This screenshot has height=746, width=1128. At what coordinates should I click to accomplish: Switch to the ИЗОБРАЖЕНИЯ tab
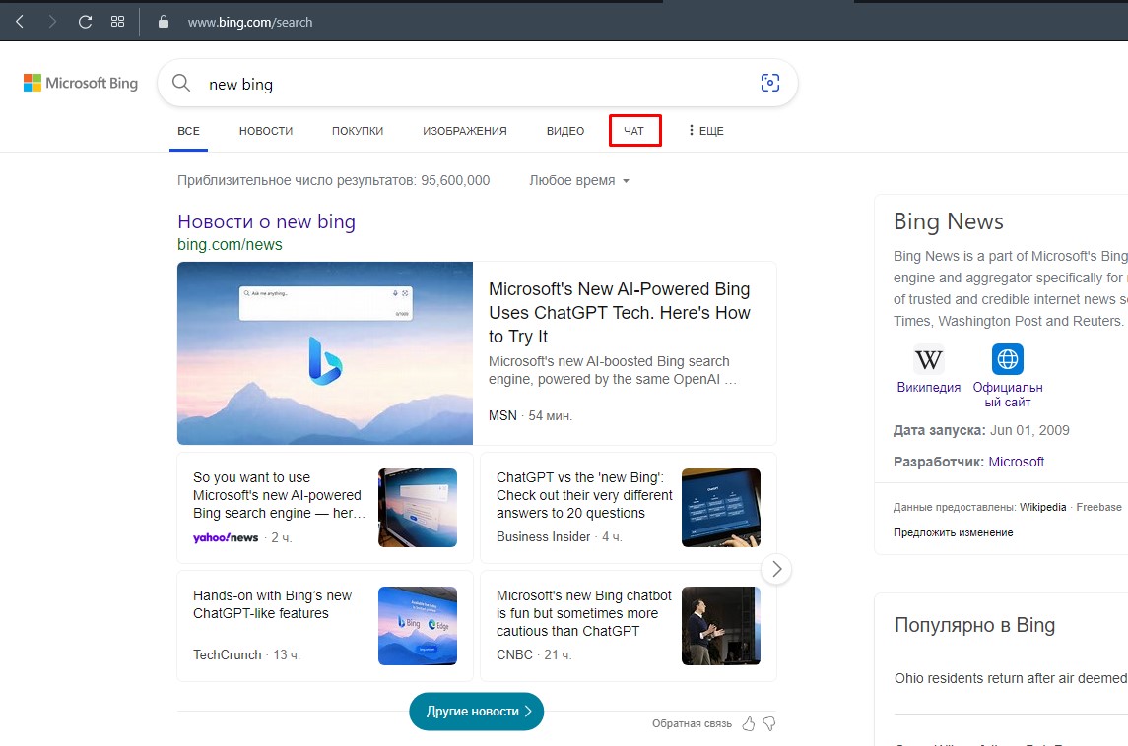tap(465, 131)
